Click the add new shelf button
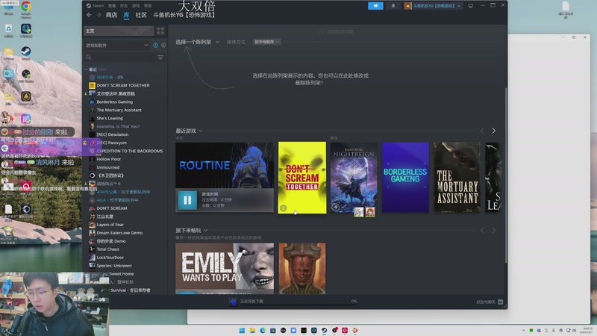 [337, 31]
